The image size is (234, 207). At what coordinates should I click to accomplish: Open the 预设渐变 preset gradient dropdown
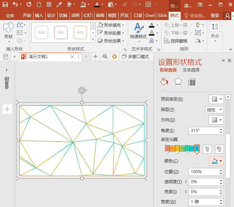point(216,99)
